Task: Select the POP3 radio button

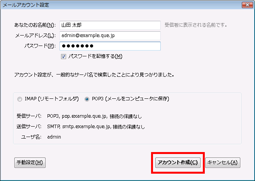Action: tap(87, 99)
